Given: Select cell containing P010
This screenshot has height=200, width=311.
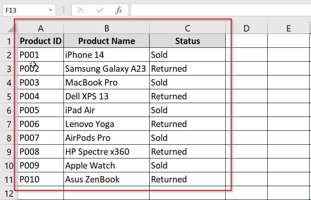Looking at the screenshot, I should (41, 179).
